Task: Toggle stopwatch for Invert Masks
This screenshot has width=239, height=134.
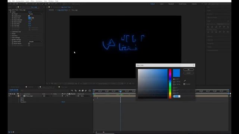Action: coord(13,44)
